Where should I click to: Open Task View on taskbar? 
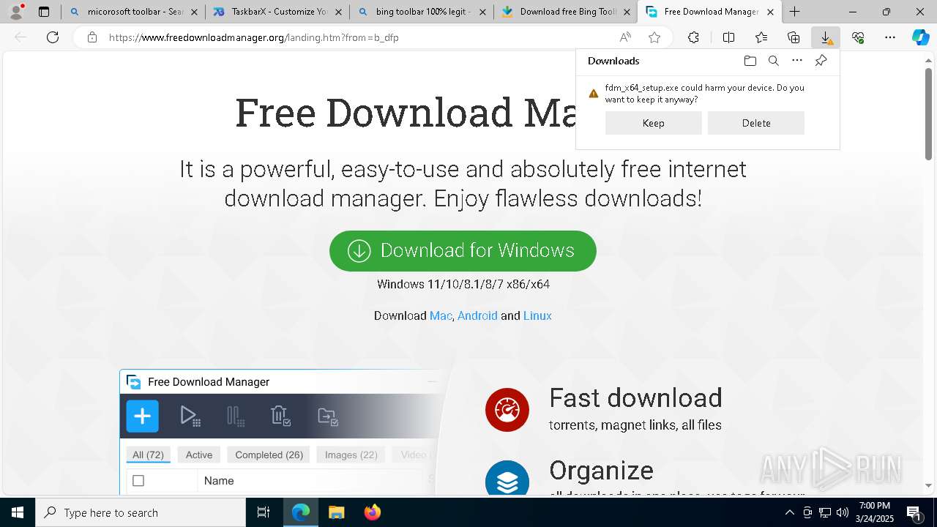point(264,512)
